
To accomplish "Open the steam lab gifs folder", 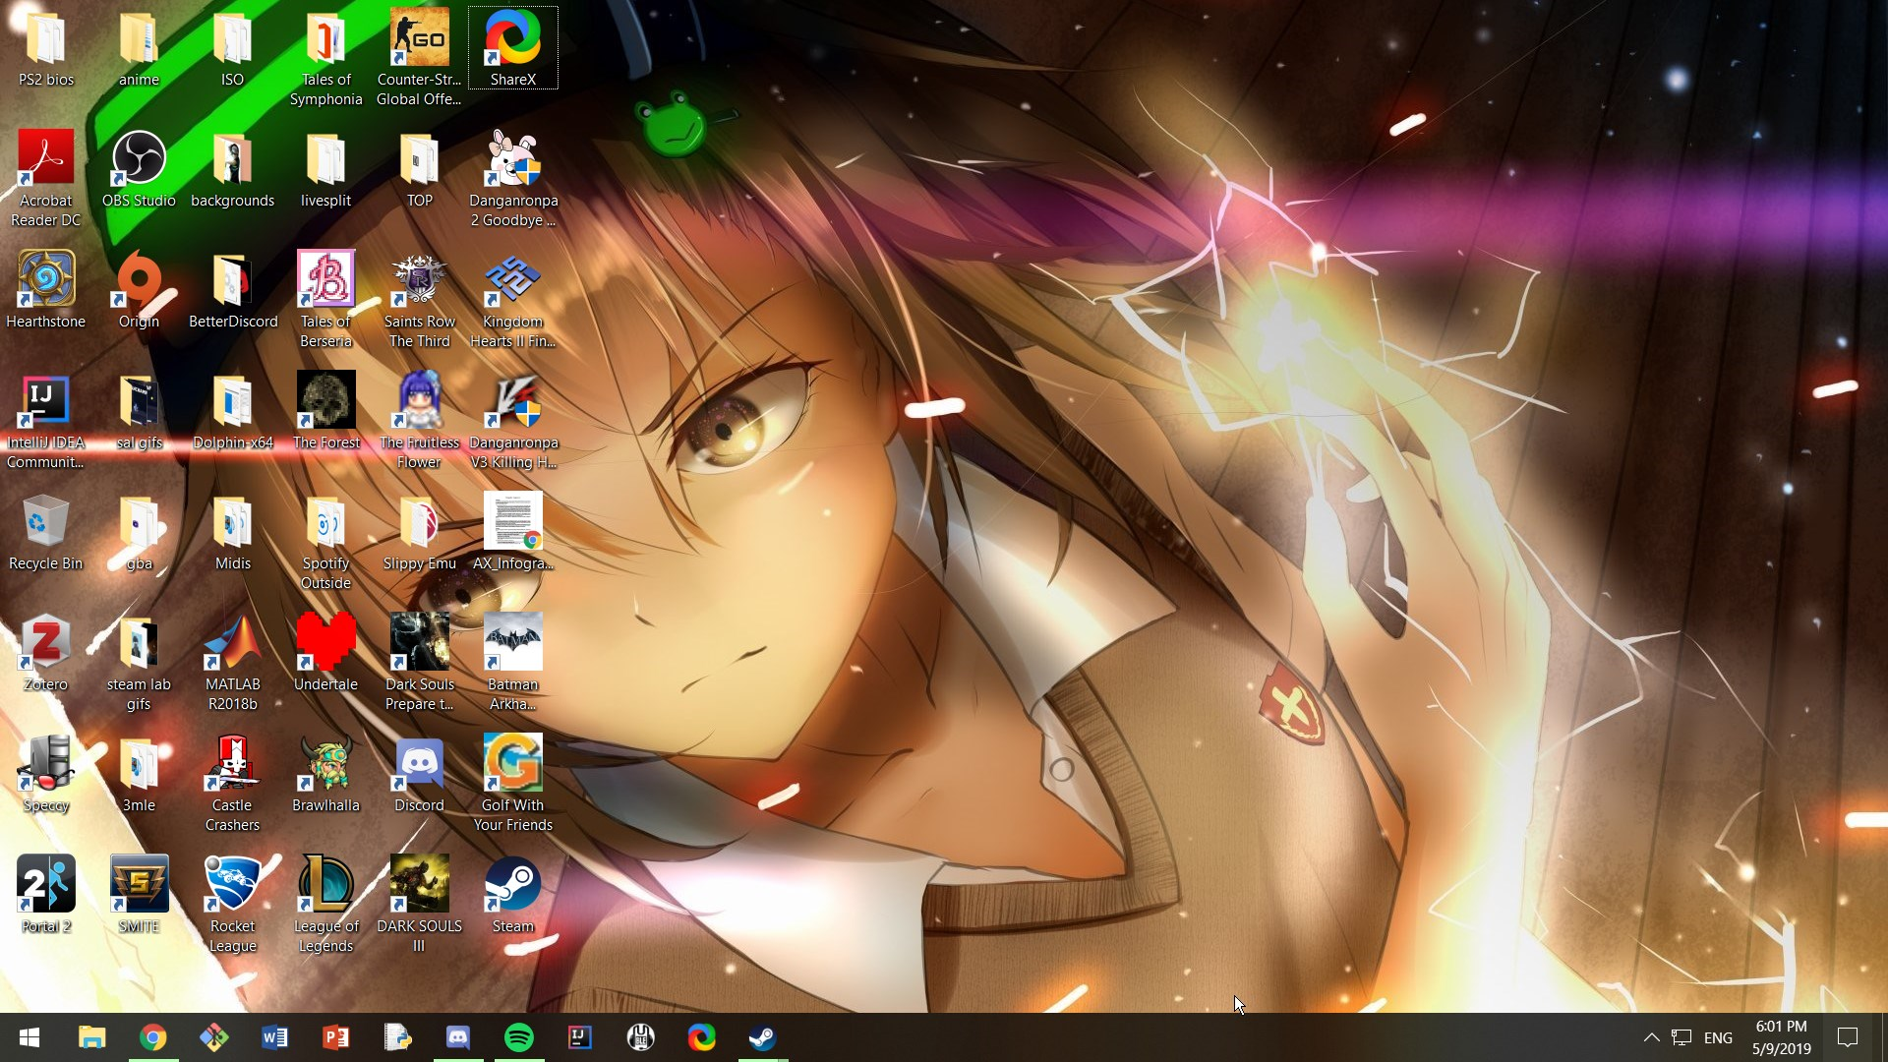I will pos(139,664).
